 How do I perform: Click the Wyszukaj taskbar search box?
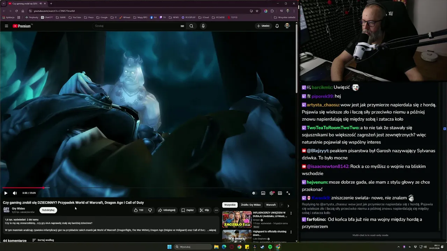[x=193, y=247]
